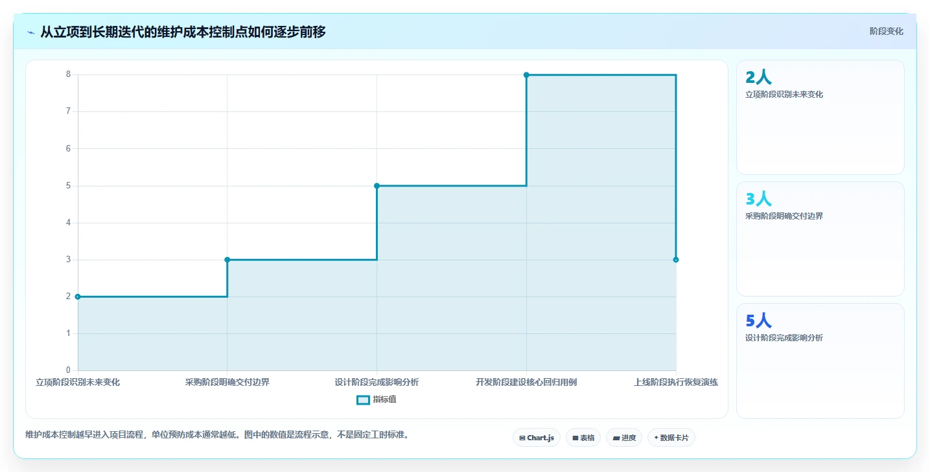
Task: Click the footnote starting 维护成本控制越早
Action: point(217,434)
